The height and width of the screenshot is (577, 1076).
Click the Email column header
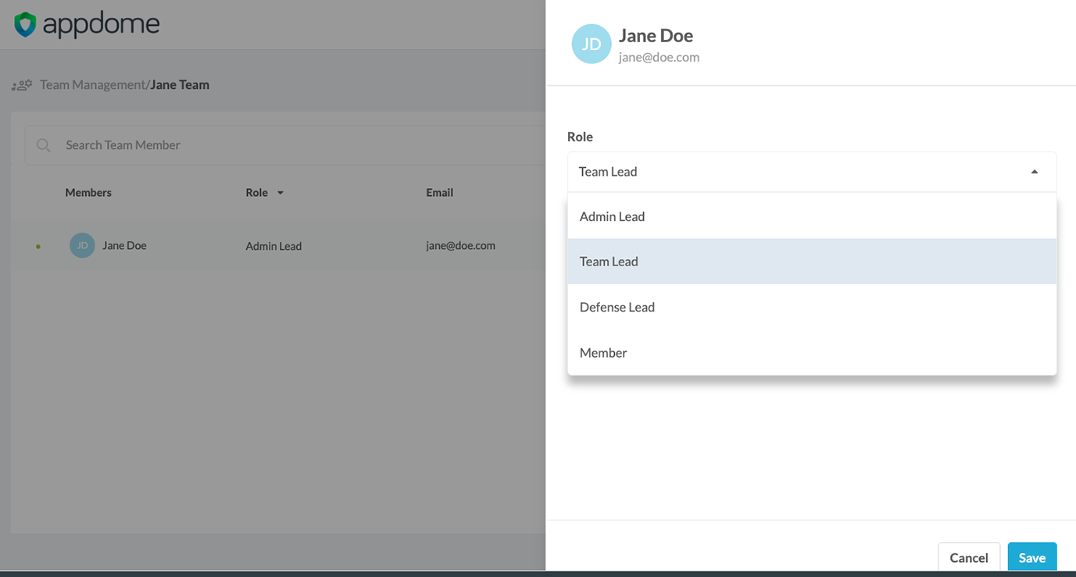(439, 192)
